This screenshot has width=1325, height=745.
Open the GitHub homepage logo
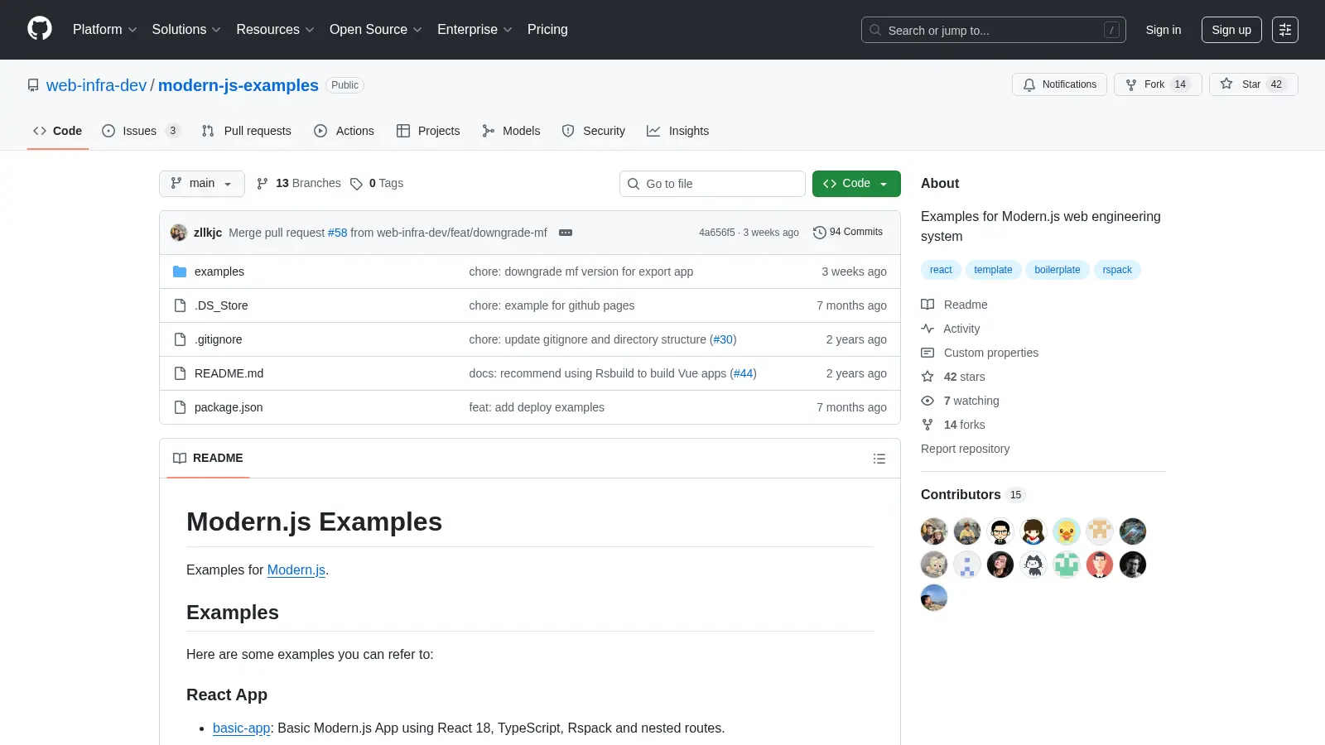(x=40, y=29)
